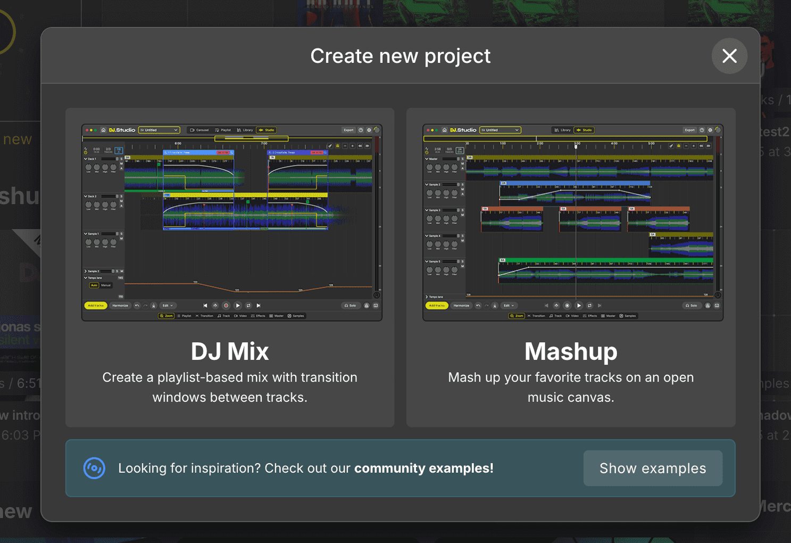Switch to Carousel tab in DJ Mix preview

199,130
